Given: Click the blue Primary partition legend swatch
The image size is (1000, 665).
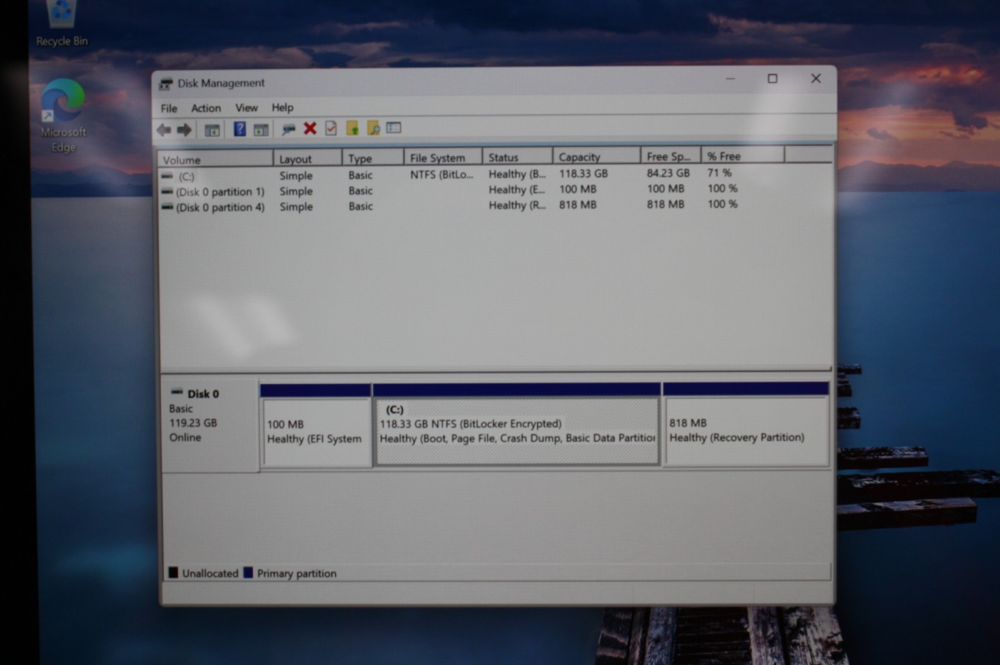Looking at the screenshot, I should click(248, 572).
